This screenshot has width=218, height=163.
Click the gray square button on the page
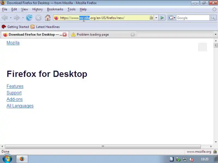(x=202, y=47)
